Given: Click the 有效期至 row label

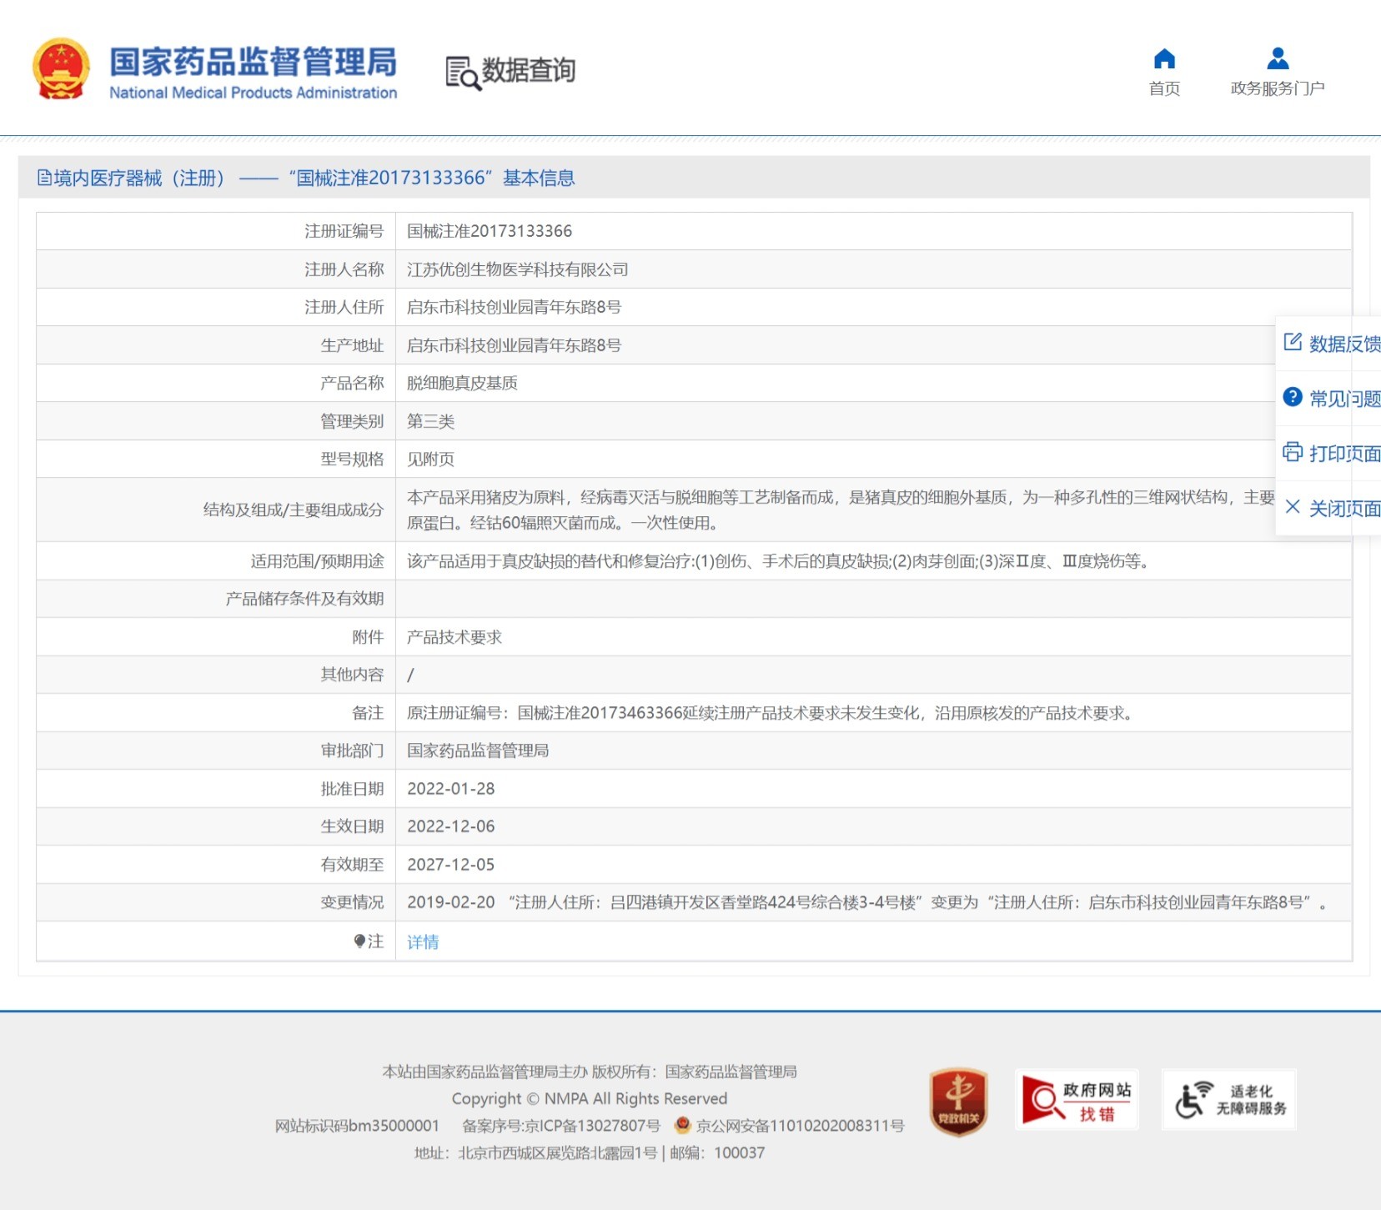Looking at the screenshot, I should (x=352, y=865).
